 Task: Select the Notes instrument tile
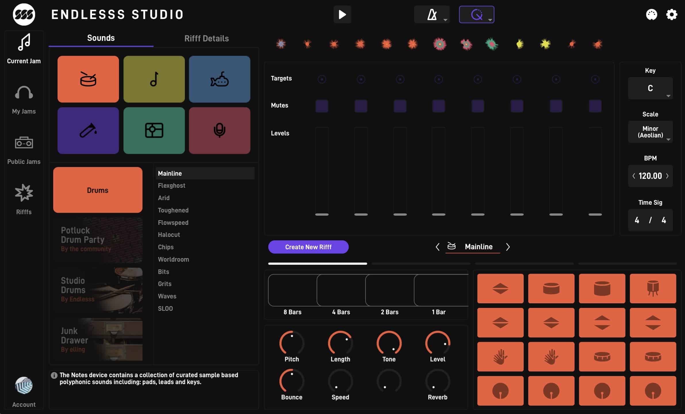coord(154,79)
